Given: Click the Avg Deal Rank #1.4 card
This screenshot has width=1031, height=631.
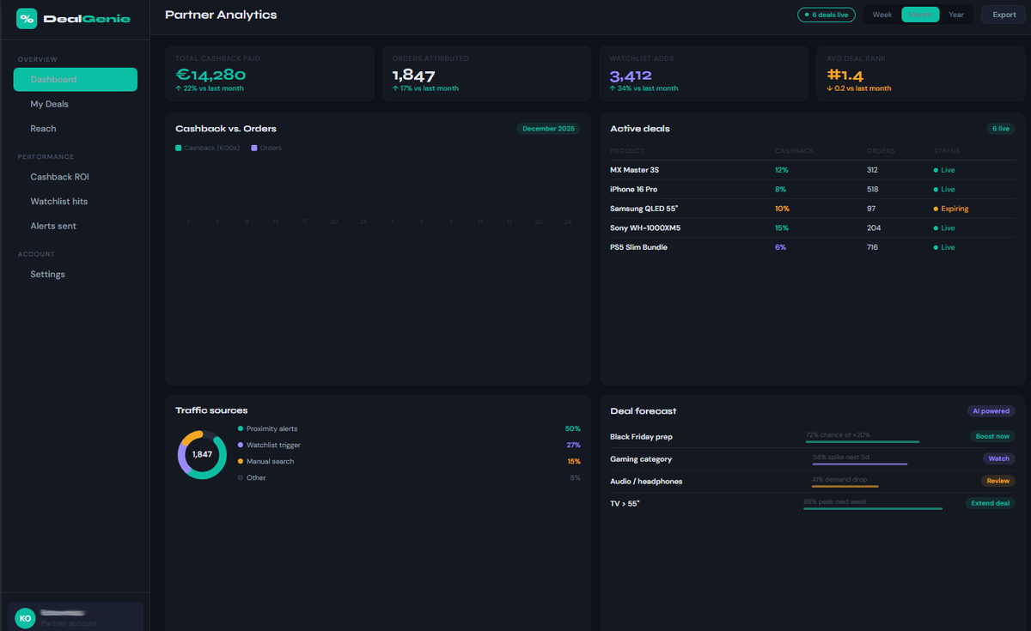Looking at the screenshot, I should [x=921, y=74].
